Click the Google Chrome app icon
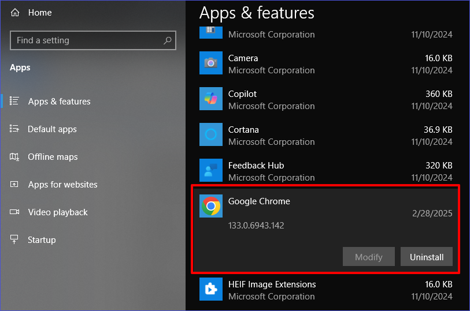Screen dimensions: 470x311 coord(211,206)
